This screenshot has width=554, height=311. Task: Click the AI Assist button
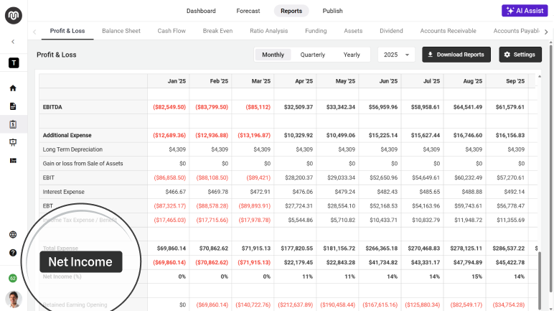525,11
